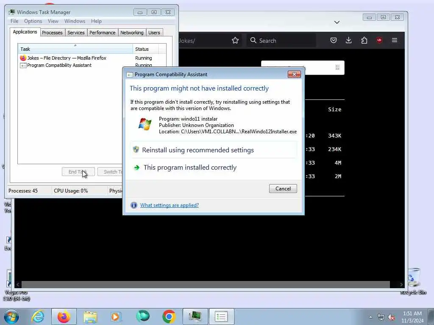The width and height of the screenshot is (434, 325).
Task: Switch to the Processes tab
Action: coord(52,33)
